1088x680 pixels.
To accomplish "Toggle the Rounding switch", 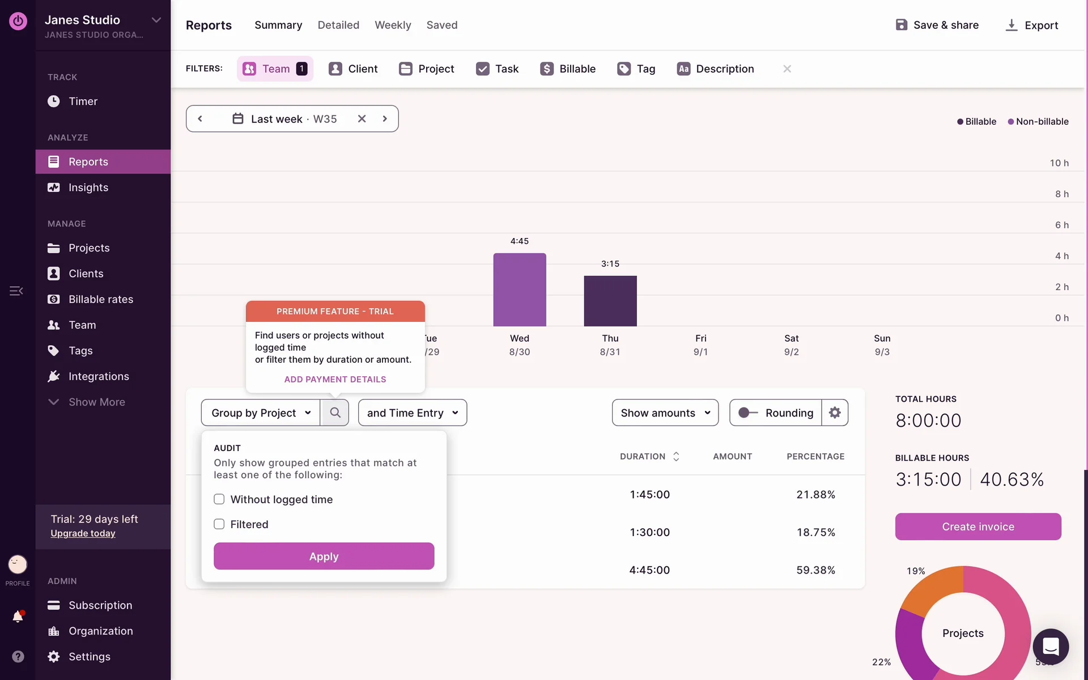I will click(748, 413).
